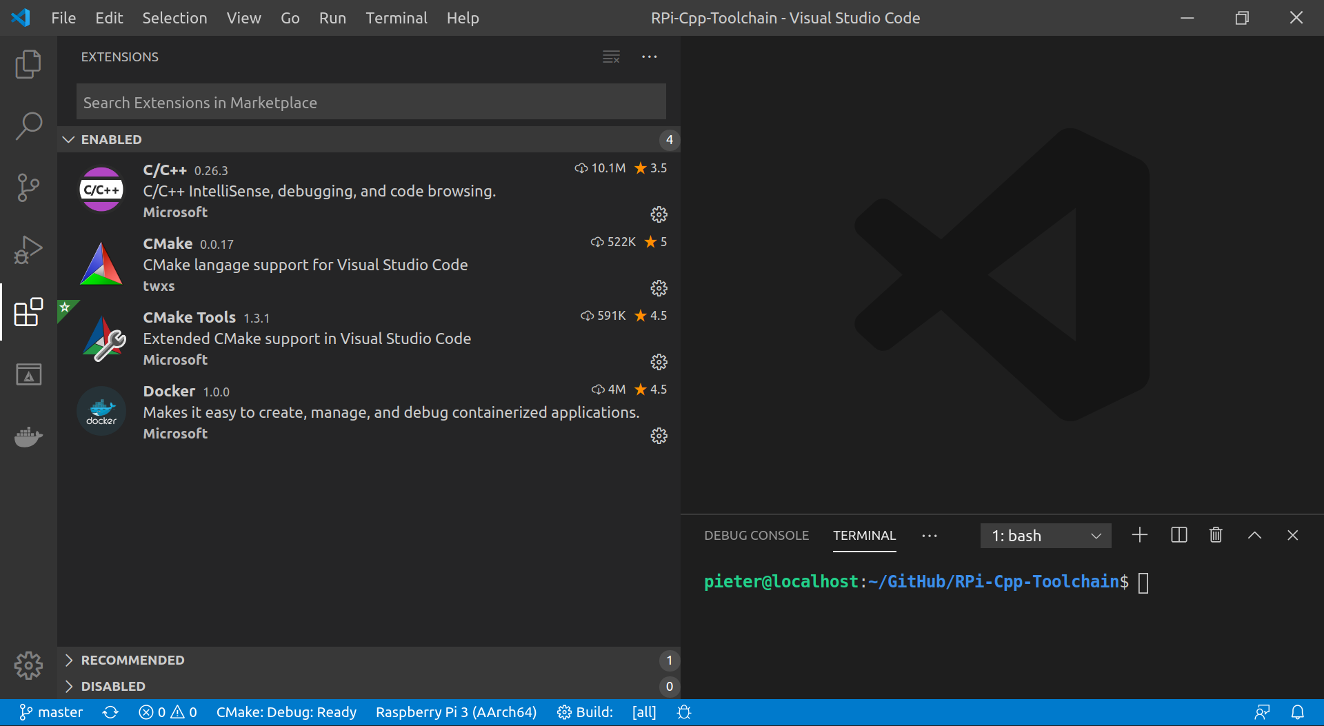The height and width of the screenshot is (726, 1324).
Task: Change the [all] build target
Action: [644, 712]
